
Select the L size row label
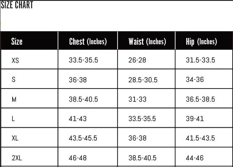click(x=13, y=119)
